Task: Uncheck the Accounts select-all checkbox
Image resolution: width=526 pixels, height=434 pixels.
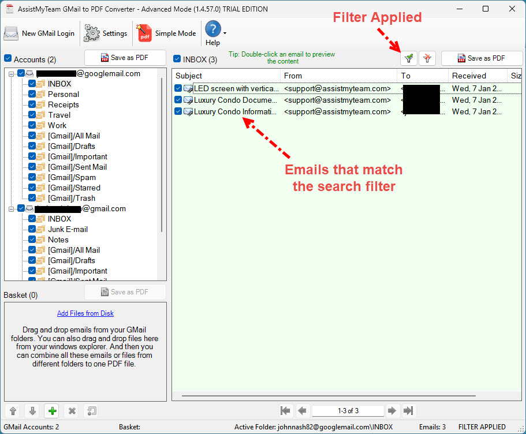Action: [x=8, y=59]
